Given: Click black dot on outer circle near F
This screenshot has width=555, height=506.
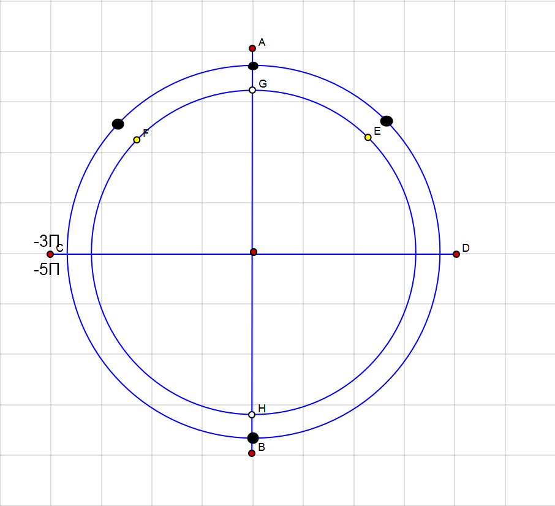Looking at the screenshot, I should pyautogui.click(x=118, y=124).
